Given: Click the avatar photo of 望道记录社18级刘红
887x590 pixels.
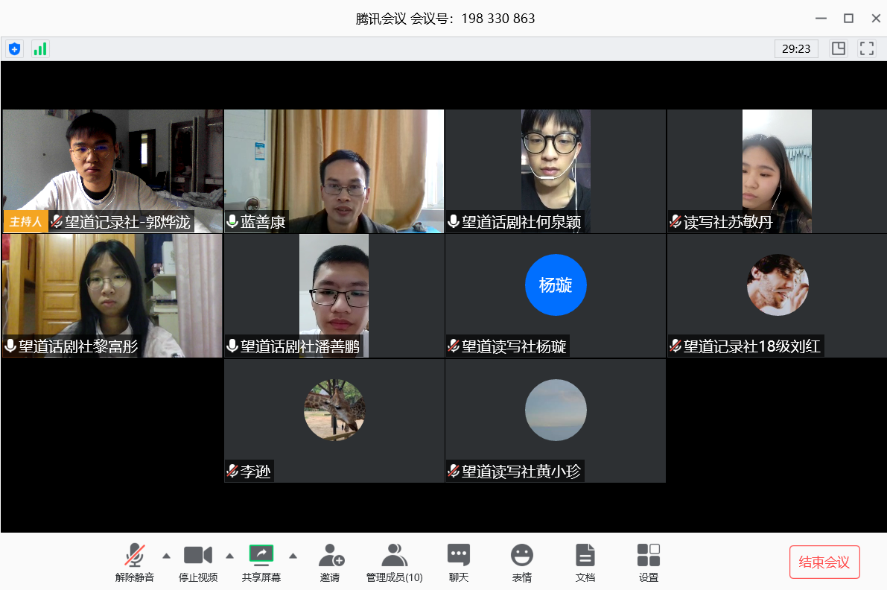Looking at the screenshot, I should 778,285.
